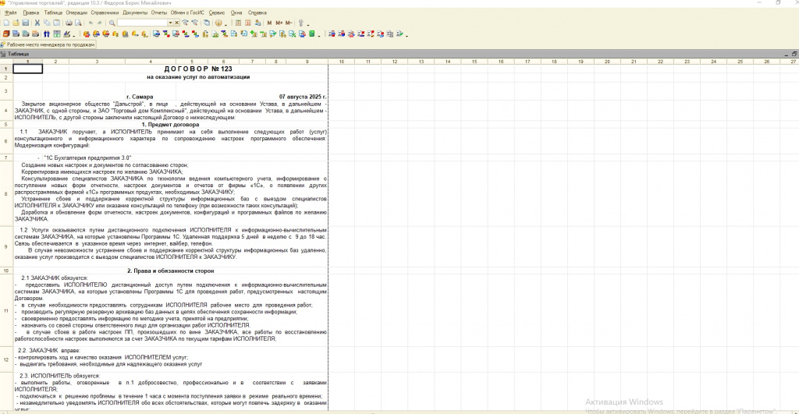Click the Print icon

click(x=69, y=23)
